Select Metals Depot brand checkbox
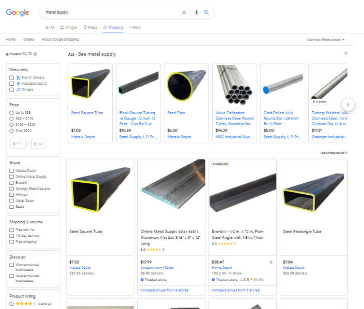 point(11,171)
